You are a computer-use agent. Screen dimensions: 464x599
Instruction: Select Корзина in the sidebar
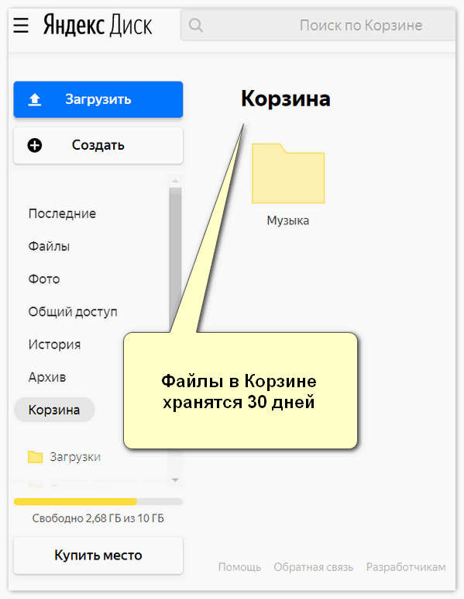[54, 410]
